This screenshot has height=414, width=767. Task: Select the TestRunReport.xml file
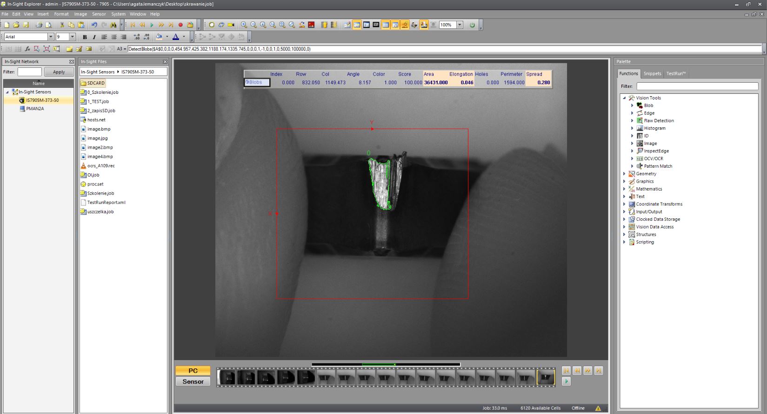point(103,203)
